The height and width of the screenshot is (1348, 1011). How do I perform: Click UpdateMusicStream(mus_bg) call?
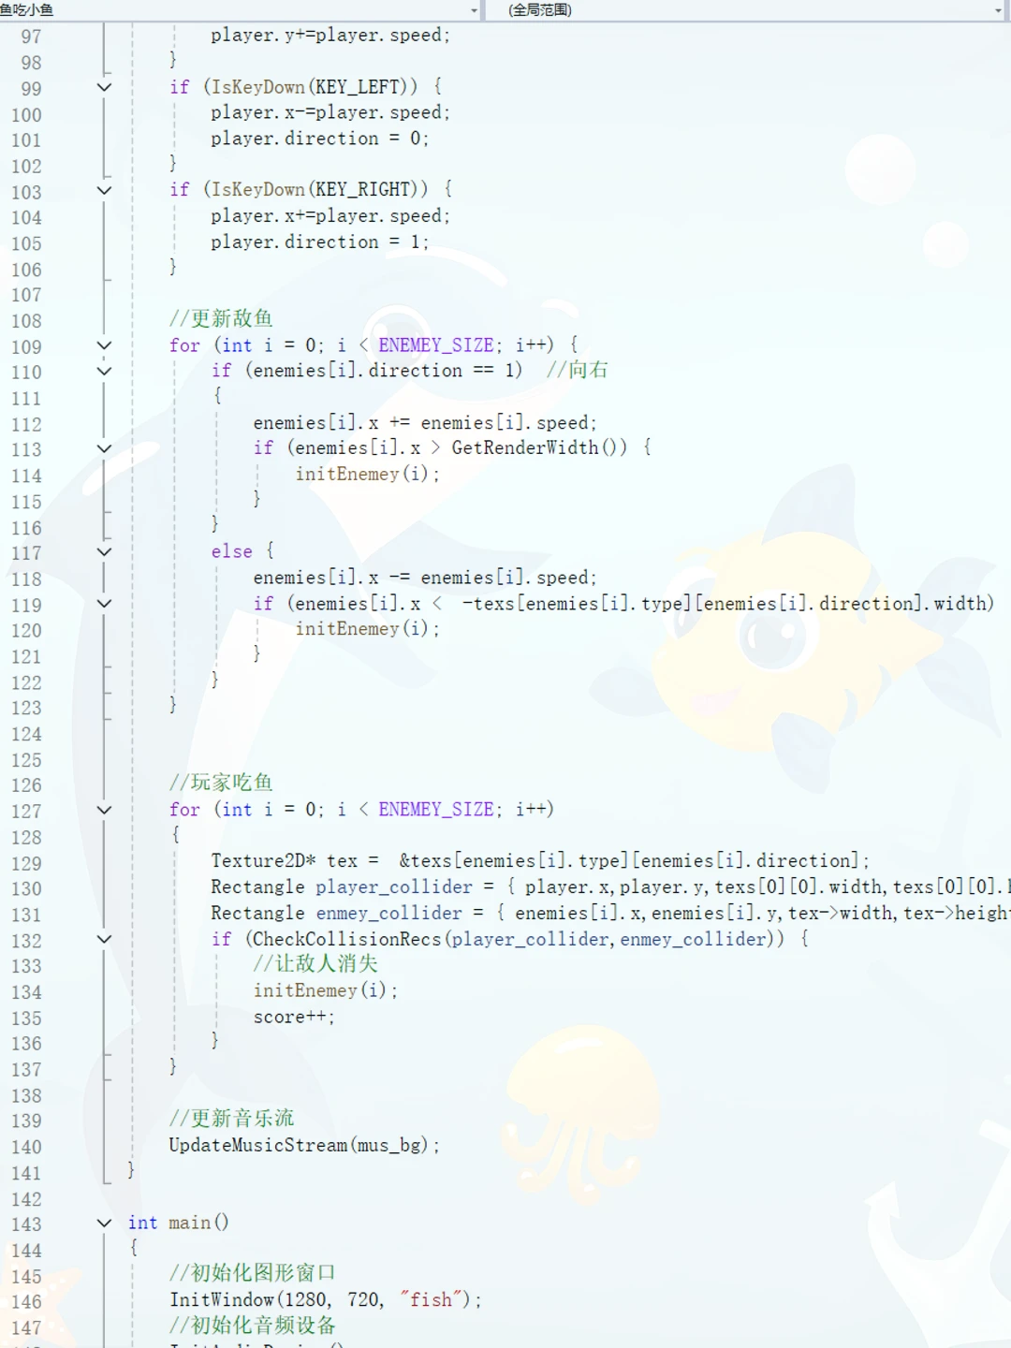(304, 1145)
